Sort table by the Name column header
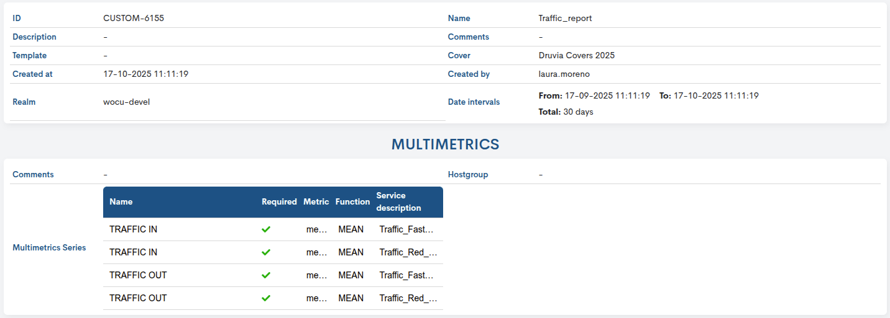Viewport: 890px width, 318px height. click(x=121, y=202)
